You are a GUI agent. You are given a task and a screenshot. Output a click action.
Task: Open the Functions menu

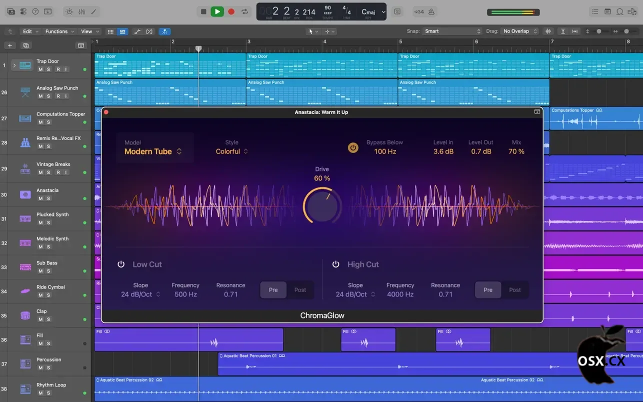pos(59,31)
